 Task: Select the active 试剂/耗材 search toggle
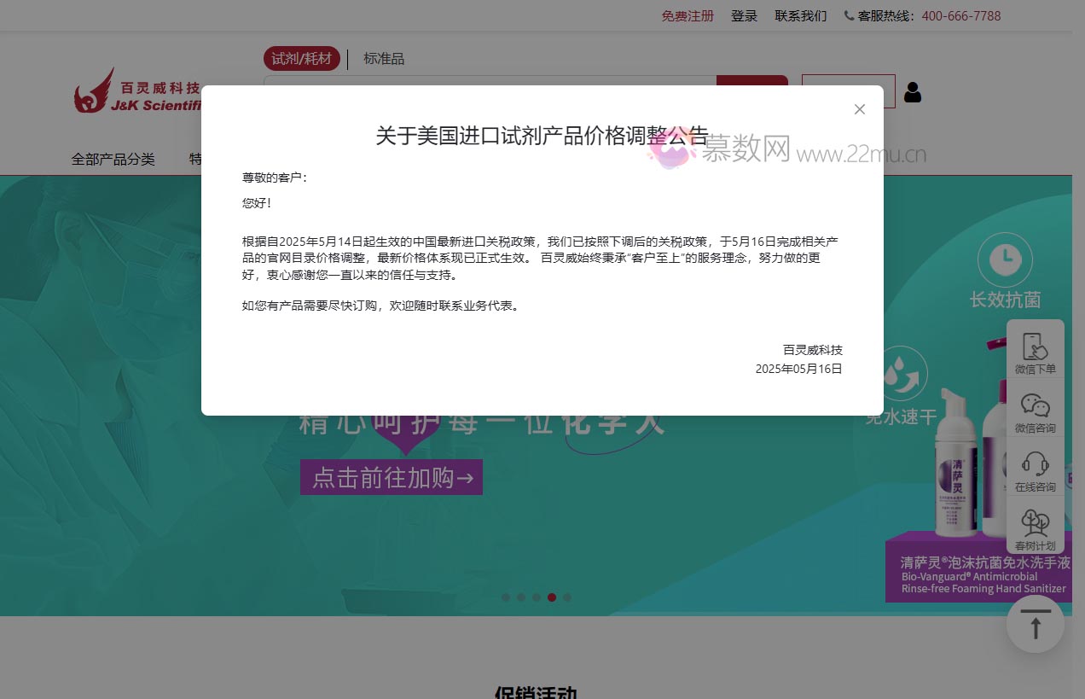301,58
